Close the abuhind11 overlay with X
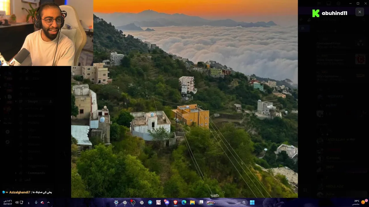This screenshot has width=369, height=207. click(359, 12)
